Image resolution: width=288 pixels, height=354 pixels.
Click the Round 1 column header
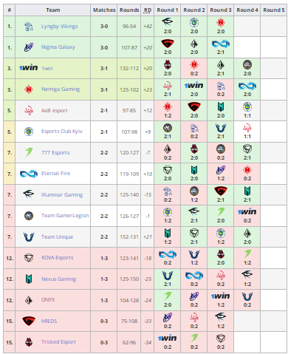(x=168, y=10)
